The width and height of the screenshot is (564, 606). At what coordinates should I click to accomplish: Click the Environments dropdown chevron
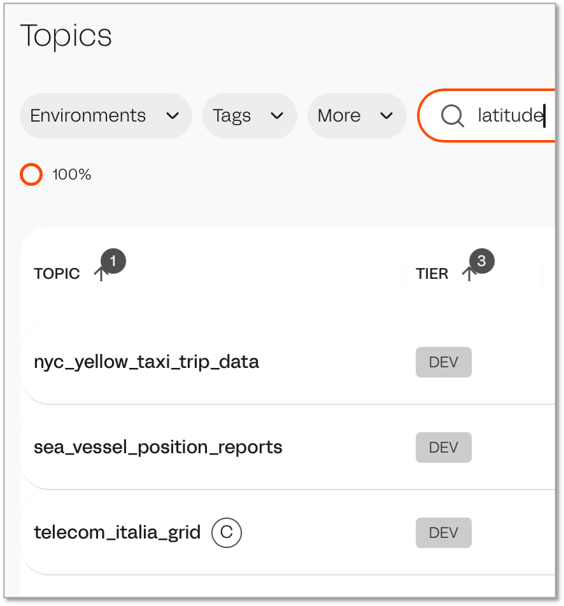[x=172, y=116]
